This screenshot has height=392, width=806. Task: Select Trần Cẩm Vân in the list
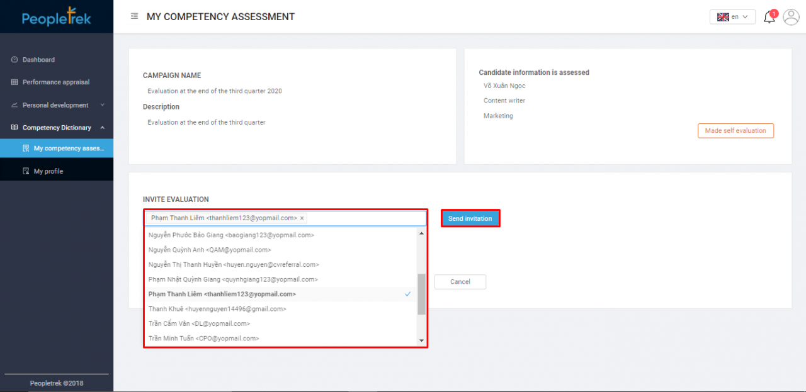coord(199,323)
